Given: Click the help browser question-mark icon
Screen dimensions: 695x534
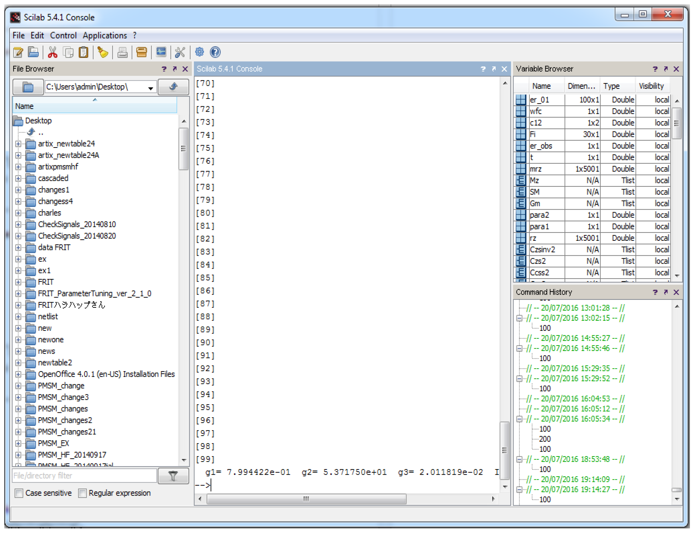Looking at the screenshot, I should pos(215,52).
